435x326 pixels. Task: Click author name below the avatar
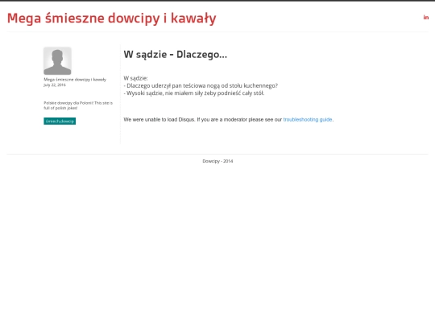75,80
